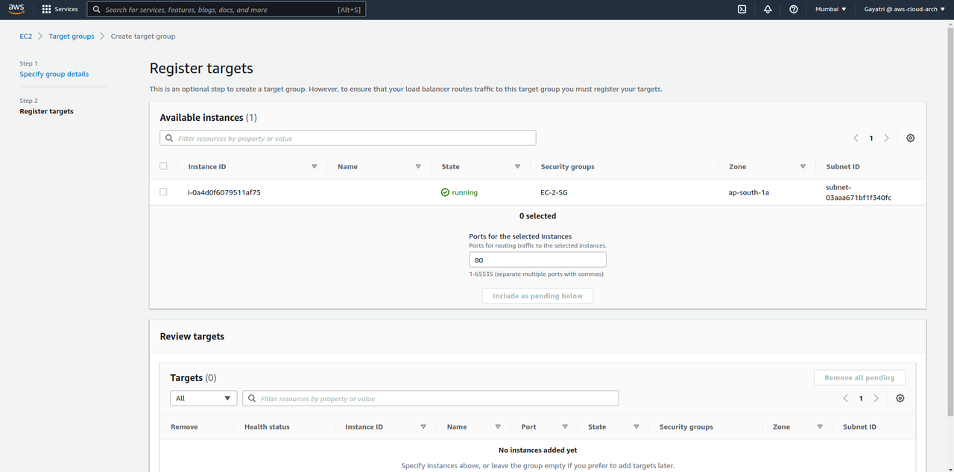
Task: Open the CloudShell terminal icon
Action: 742,10
